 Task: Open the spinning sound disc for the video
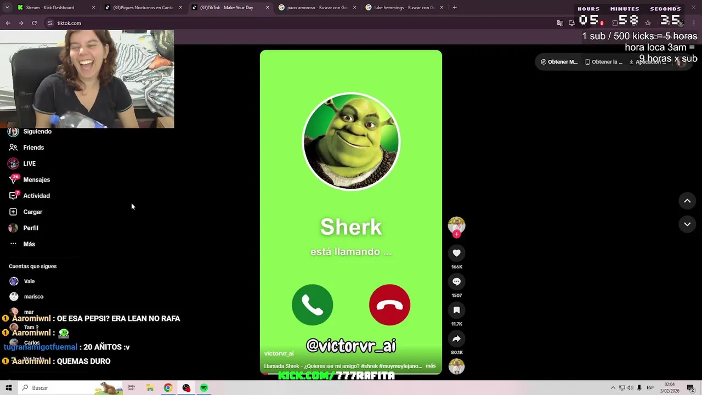[456, 366]
